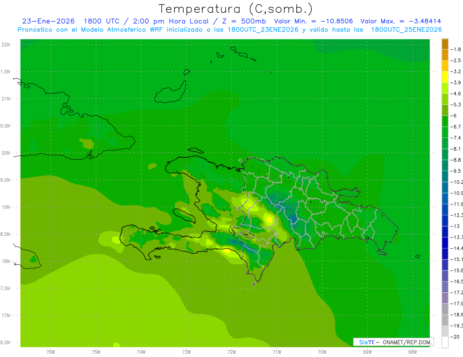
Task: Click the orange swatch between -1.8 and -2.5
Action: pos(445,55)
